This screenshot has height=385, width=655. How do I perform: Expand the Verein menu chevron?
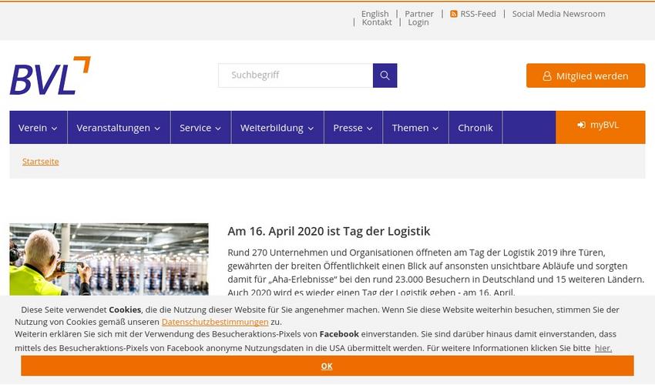pos(54,129)
